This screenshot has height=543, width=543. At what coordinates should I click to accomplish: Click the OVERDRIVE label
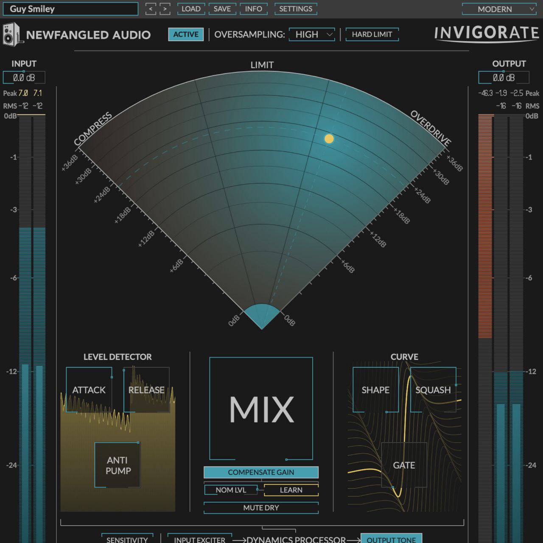click(x=431, y=129)
